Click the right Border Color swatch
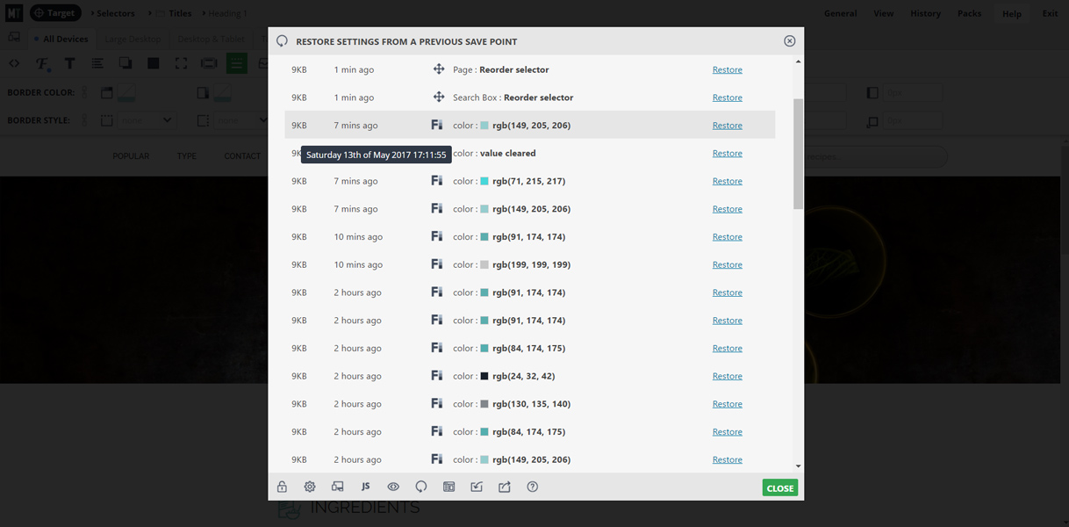The height and width of the screenshot is (527, 1069). click(x=222, y=92)
